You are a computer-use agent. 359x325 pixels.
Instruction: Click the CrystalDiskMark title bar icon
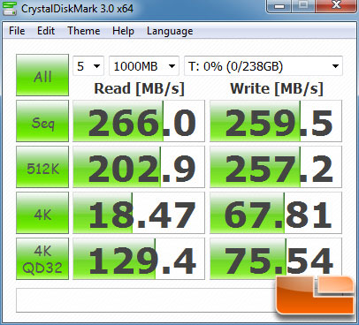[x=10, y=8]
